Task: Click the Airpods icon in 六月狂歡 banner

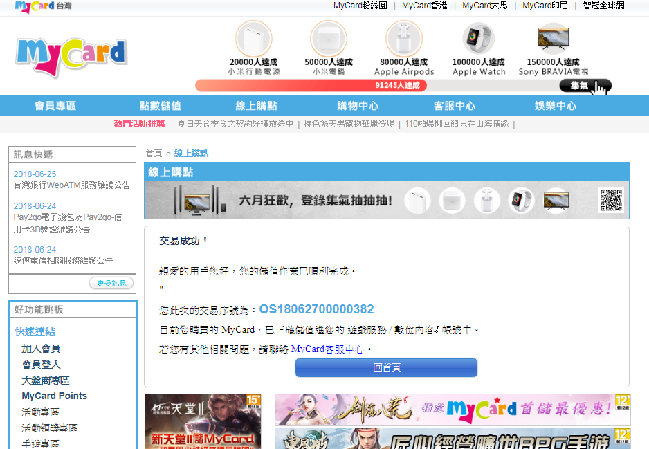Action: (487, 201)
